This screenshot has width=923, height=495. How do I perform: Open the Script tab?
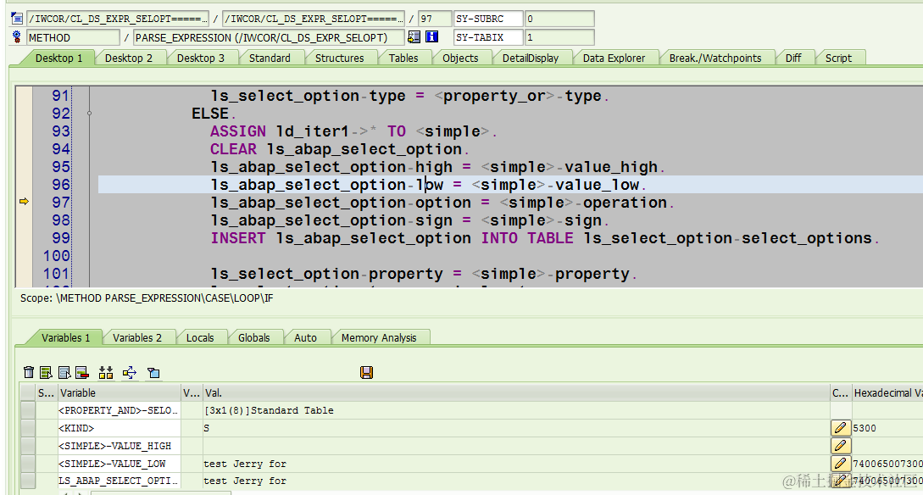click(x=838, y=58)
